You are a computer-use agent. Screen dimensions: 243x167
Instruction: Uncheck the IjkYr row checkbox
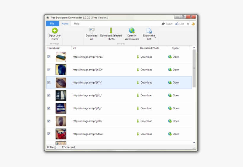[49, 82]
